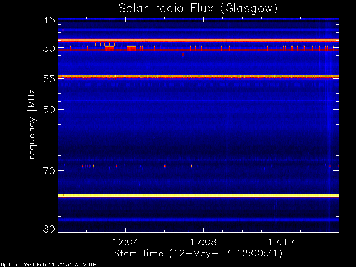Click the 60 frequency tick label

49,110
